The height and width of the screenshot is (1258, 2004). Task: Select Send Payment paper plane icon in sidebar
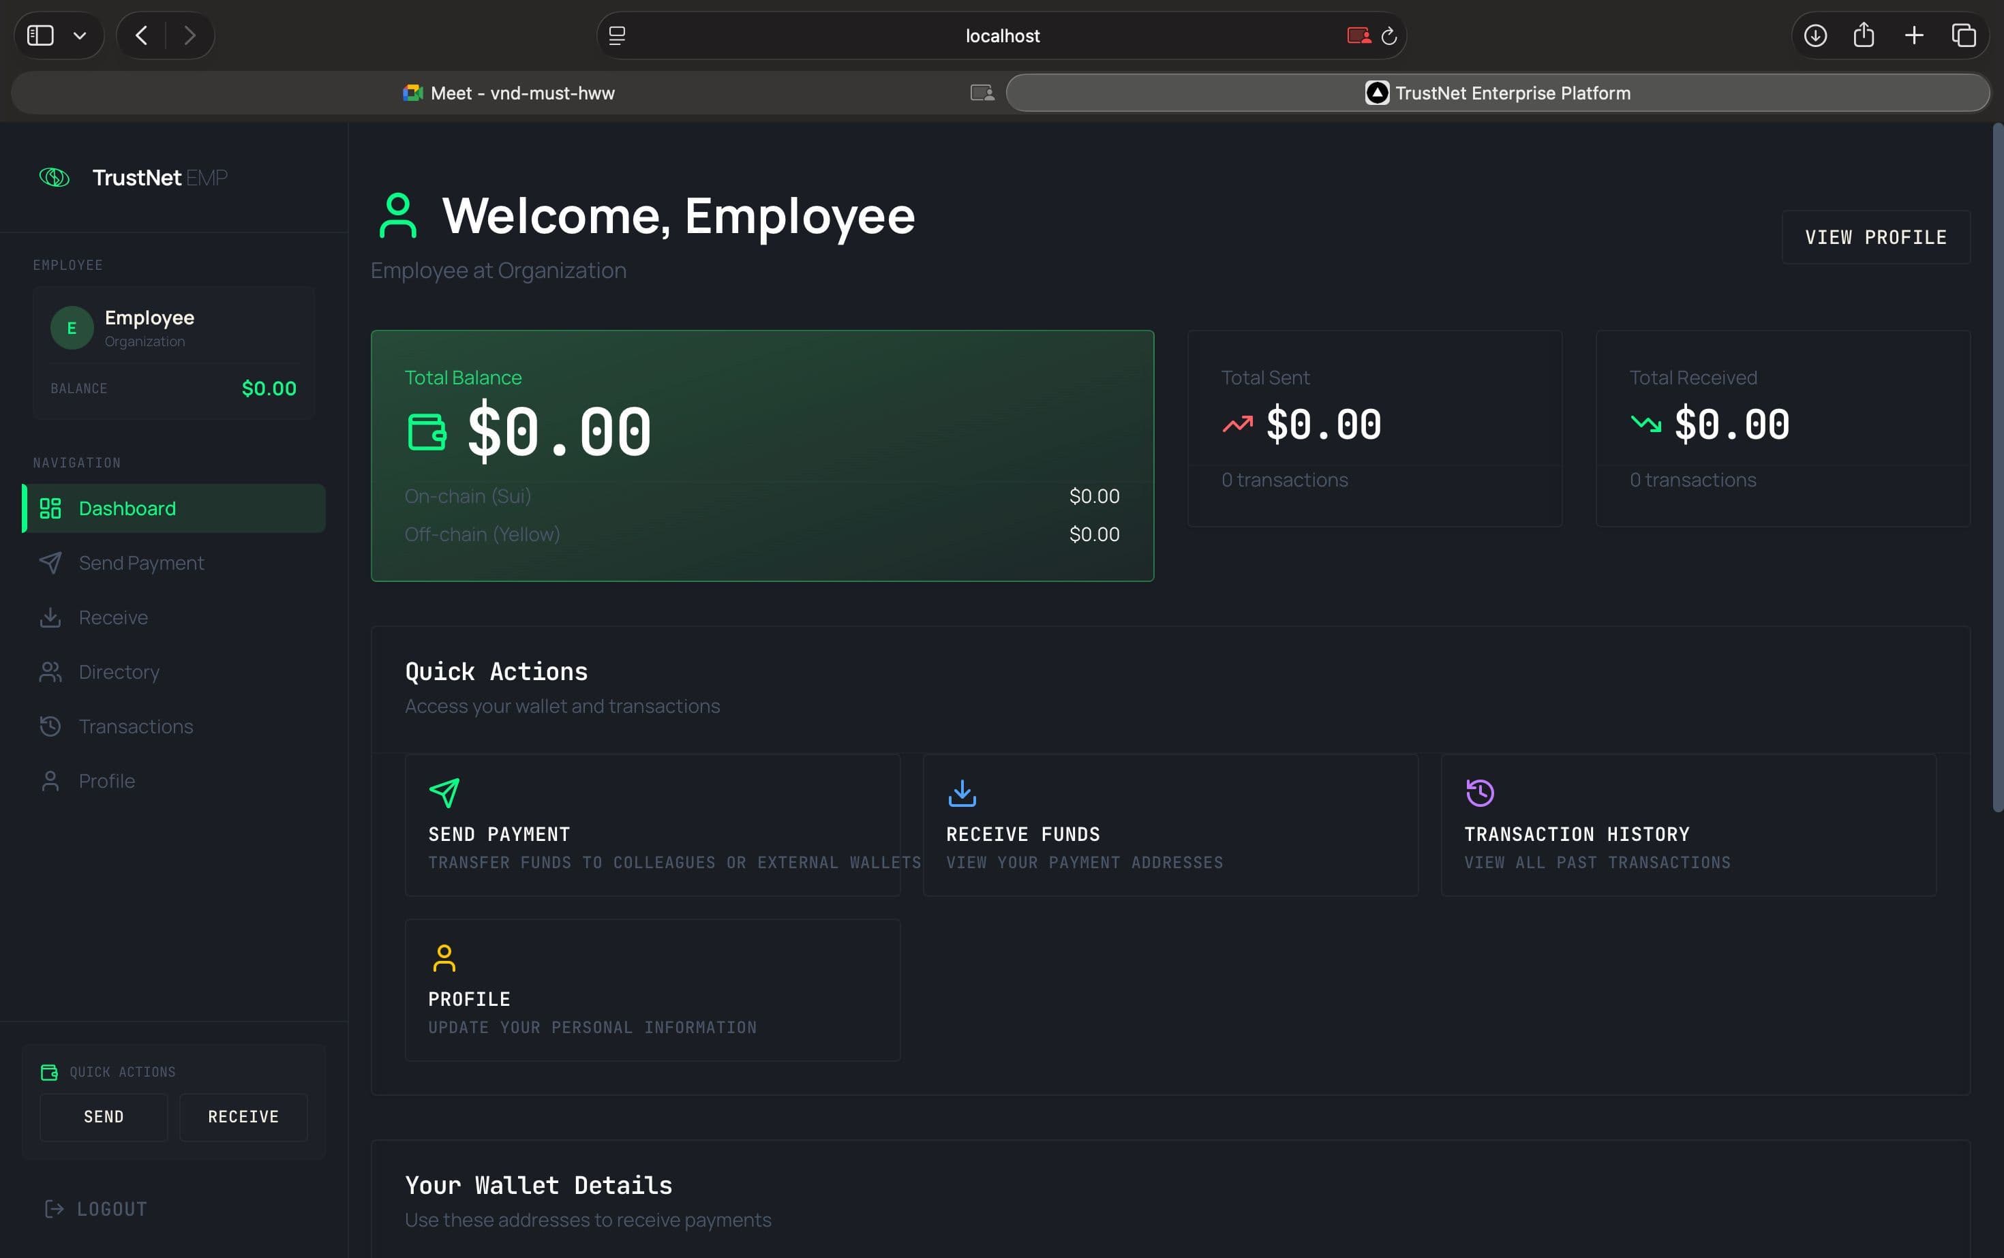tap(50, 562)
